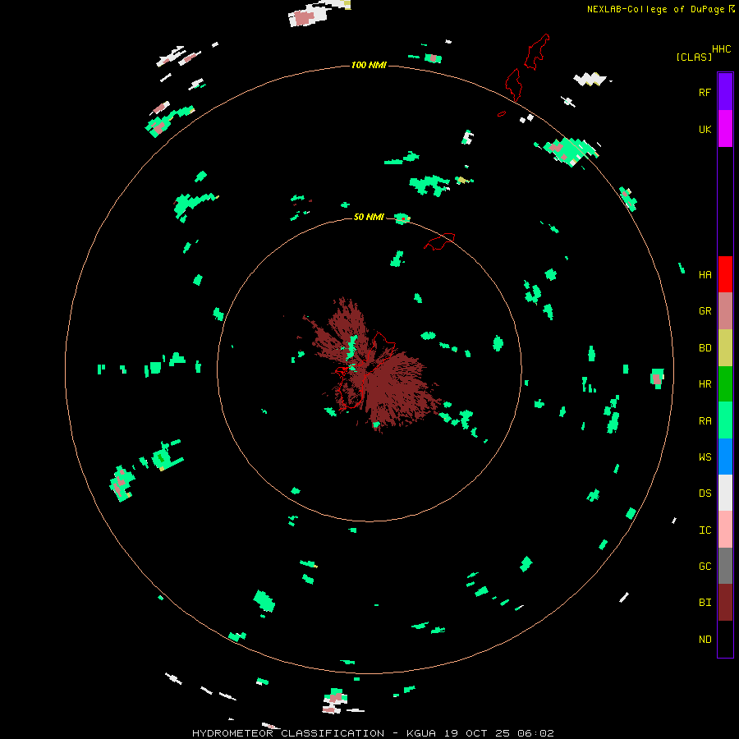Click the DS legend label
This screenshot has height=739, width=739.
click(x=705, y=493)
